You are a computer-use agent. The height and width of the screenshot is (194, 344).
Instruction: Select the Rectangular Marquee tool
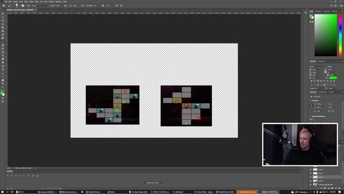coord(3,17)
